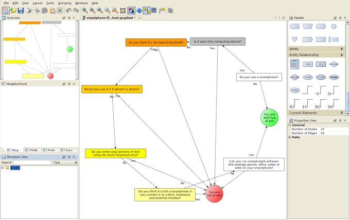The image size is (350, 220).
Task: Switch to the Predecessors tab
Action: coord(49,150)
